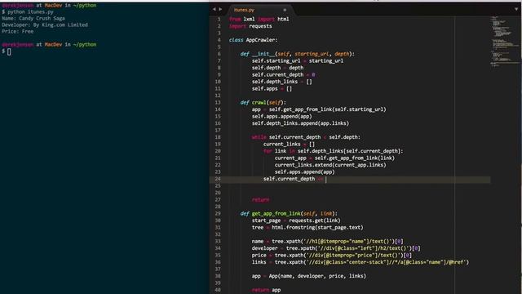Click the code minimap preview
522x294 pixels.
(505, 42)
